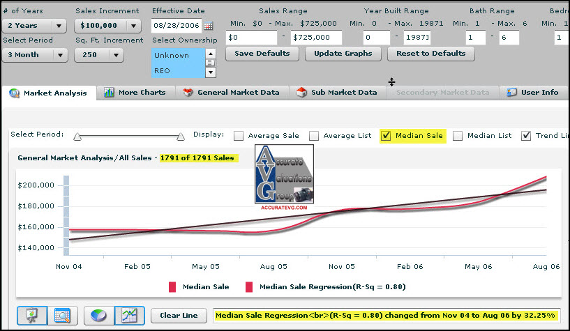Click the Sales Range minimum $0 field
Image resolution: width=570 pixels, height=331 pixels.
coord(252,38)
